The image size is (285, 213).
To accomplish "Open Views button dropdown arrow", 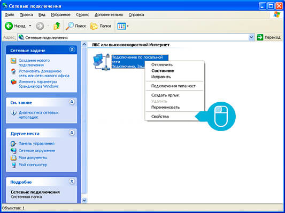I will pyautogui.click(x=128, y=26).
